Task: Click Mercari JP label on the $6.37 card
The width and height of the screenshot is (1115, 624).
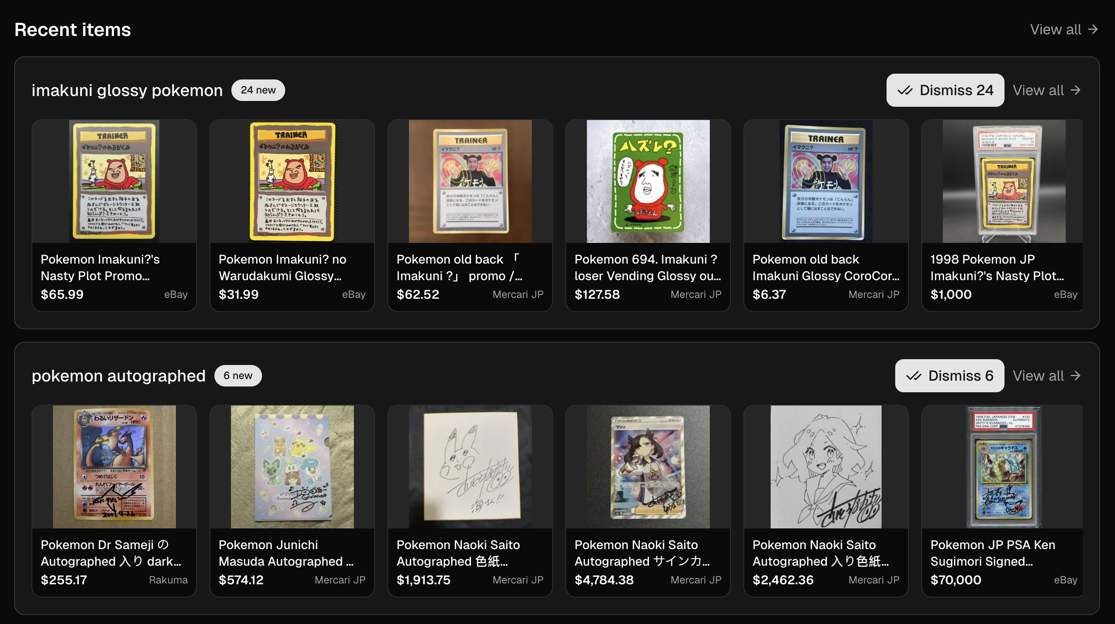Action: pyautogui.click(x=873, y=294)
